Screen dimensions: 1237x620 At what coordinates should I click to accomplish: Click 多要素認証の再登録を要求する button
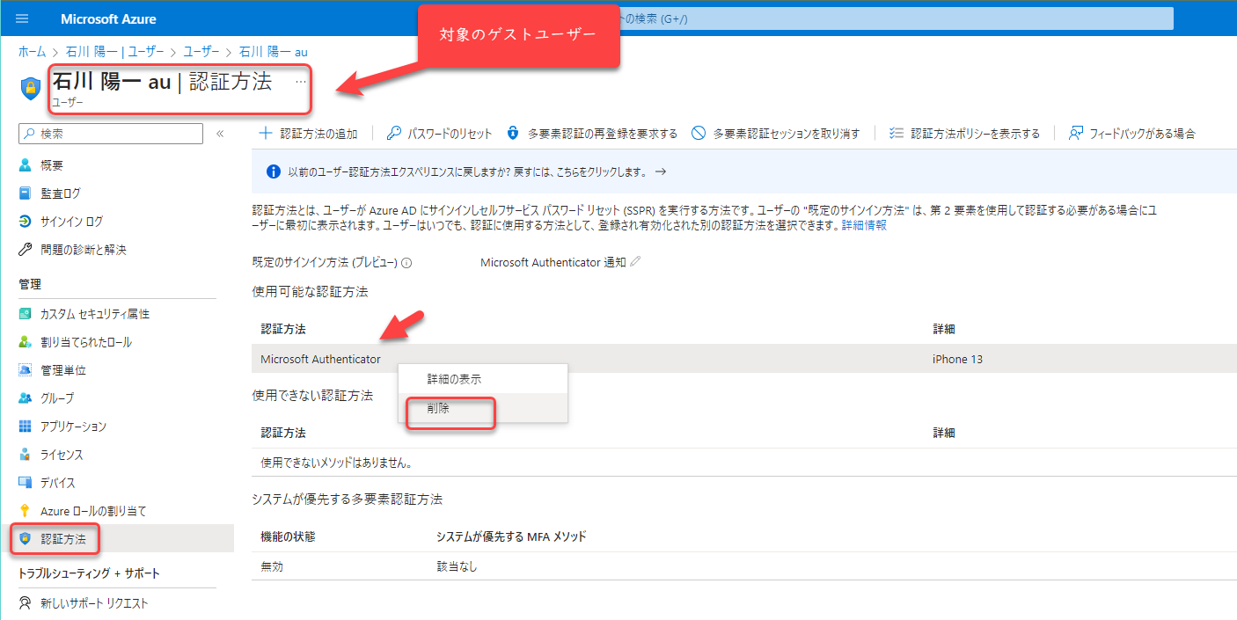tap(592, 133)
